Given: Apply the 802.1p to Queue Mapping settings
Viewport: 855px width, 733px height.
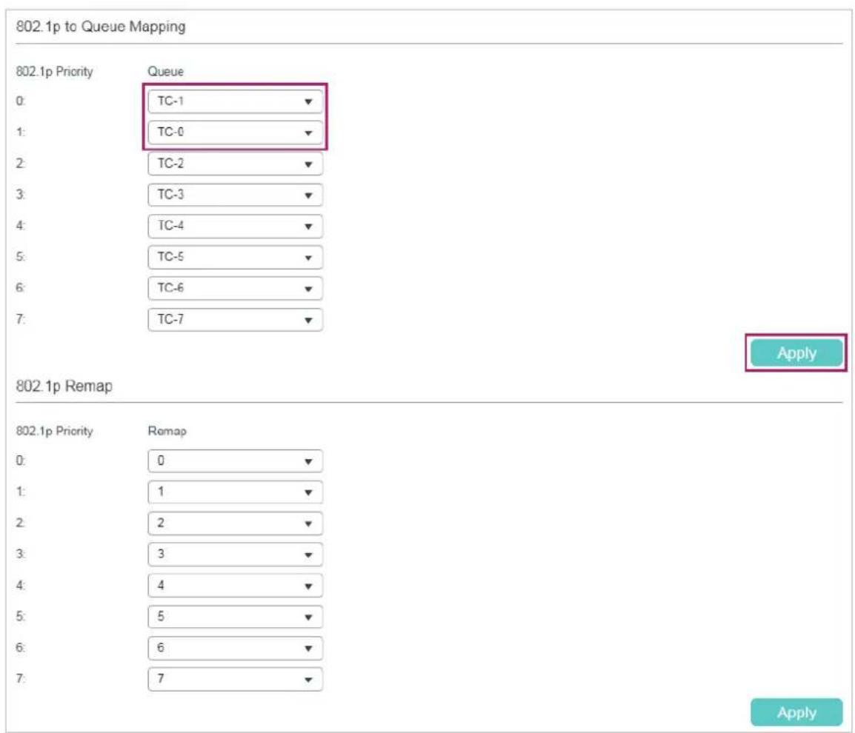Looking at the screenshot, I should coord(796,353).
